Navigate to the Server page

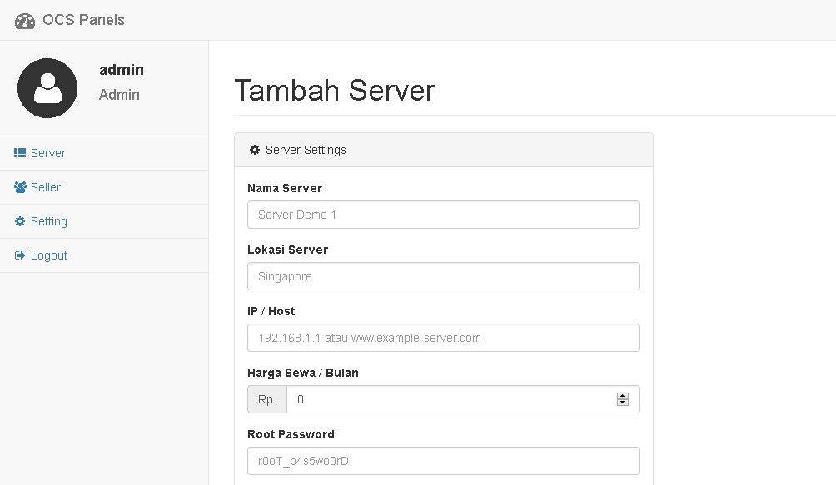pyautogui.click(x=46, y=152)
